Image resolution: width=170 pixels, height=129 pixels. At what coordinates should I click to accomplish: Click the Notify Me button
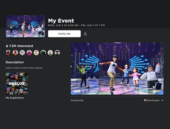[64, 34]
